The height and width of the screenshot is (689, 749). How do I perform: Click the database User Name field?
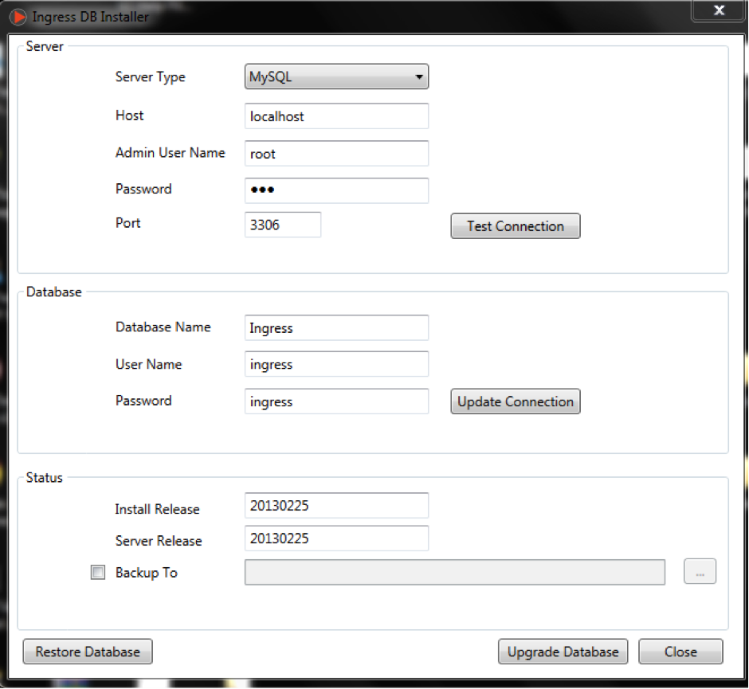[x=335, y=364]
